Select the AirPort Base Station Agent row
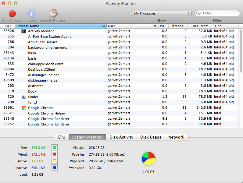 coord(119,37)
